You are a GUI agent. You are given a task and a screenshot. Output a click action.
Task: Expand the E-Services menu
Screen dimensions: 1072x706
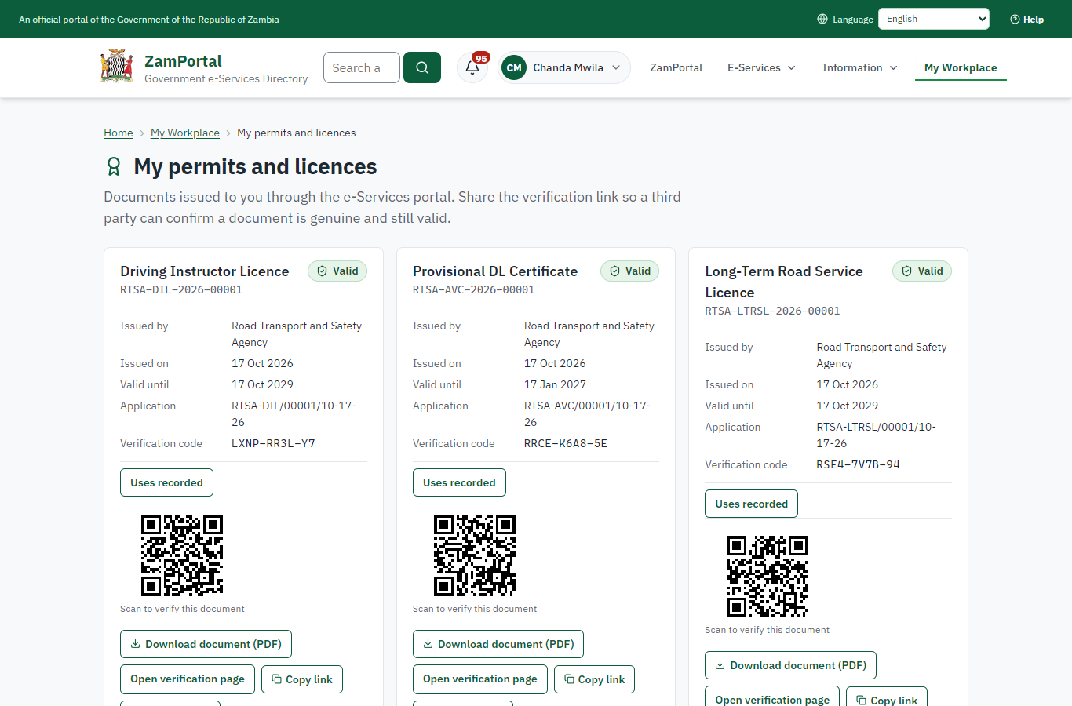point(761,67)
